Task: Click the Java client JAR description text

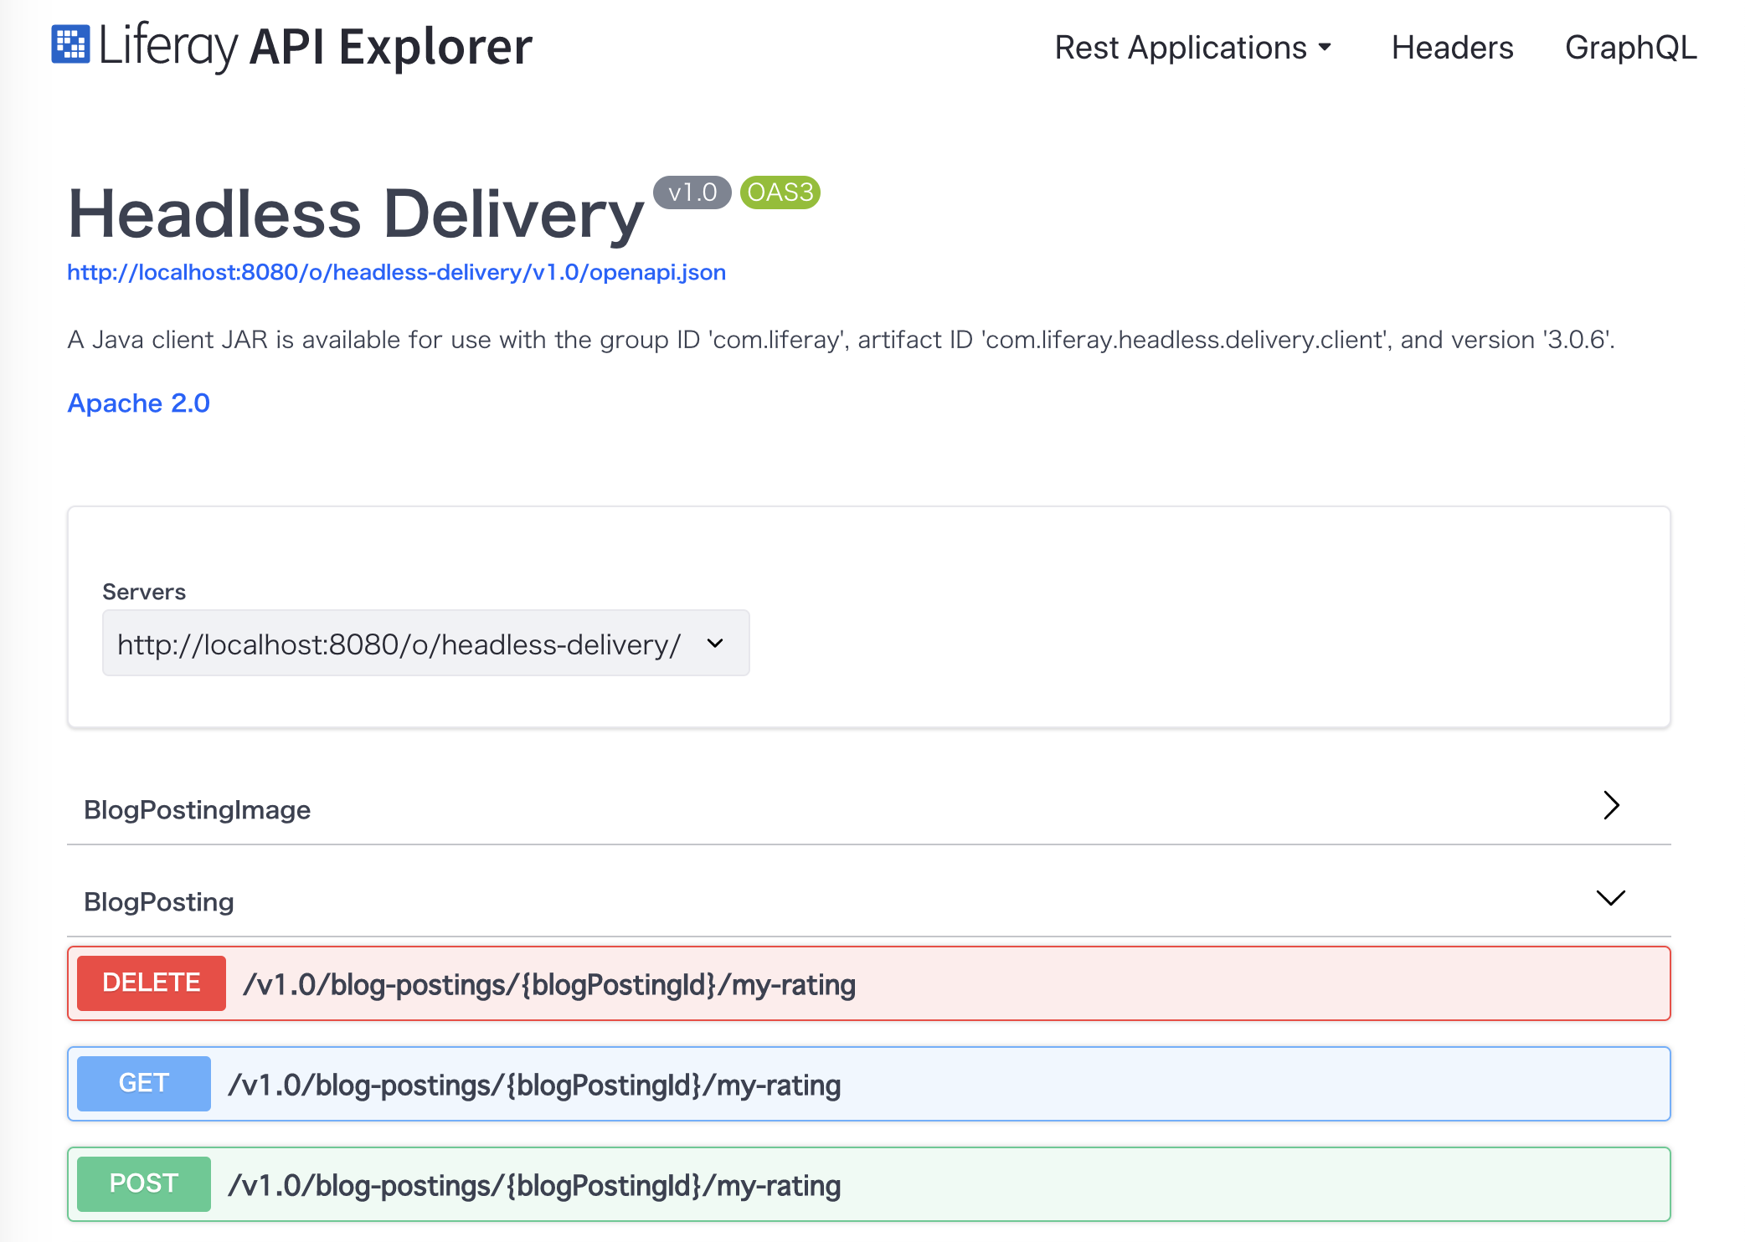Action: pyautogui.click(x=841, y=340)
